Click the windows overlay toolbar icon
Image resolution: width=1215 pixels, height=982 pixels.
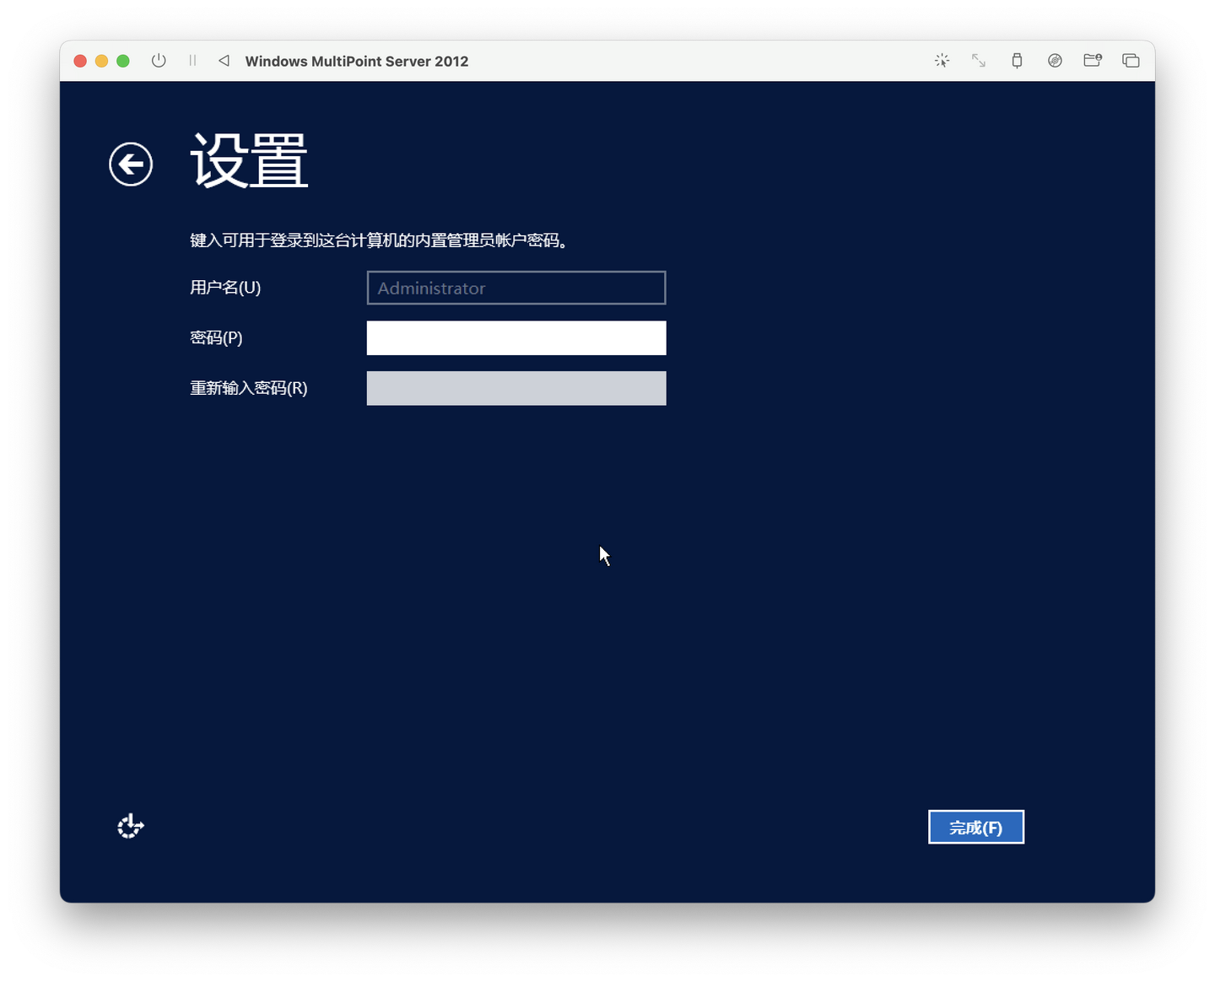coord(1131,61)
